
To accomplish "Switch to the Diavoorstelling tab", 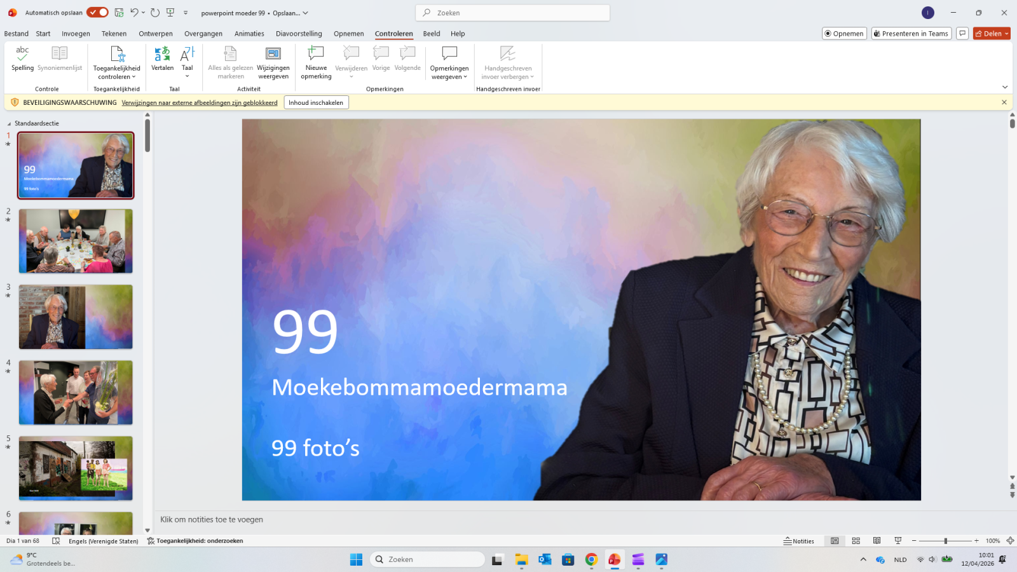I will pyautogui.click(x=299, y=34).
